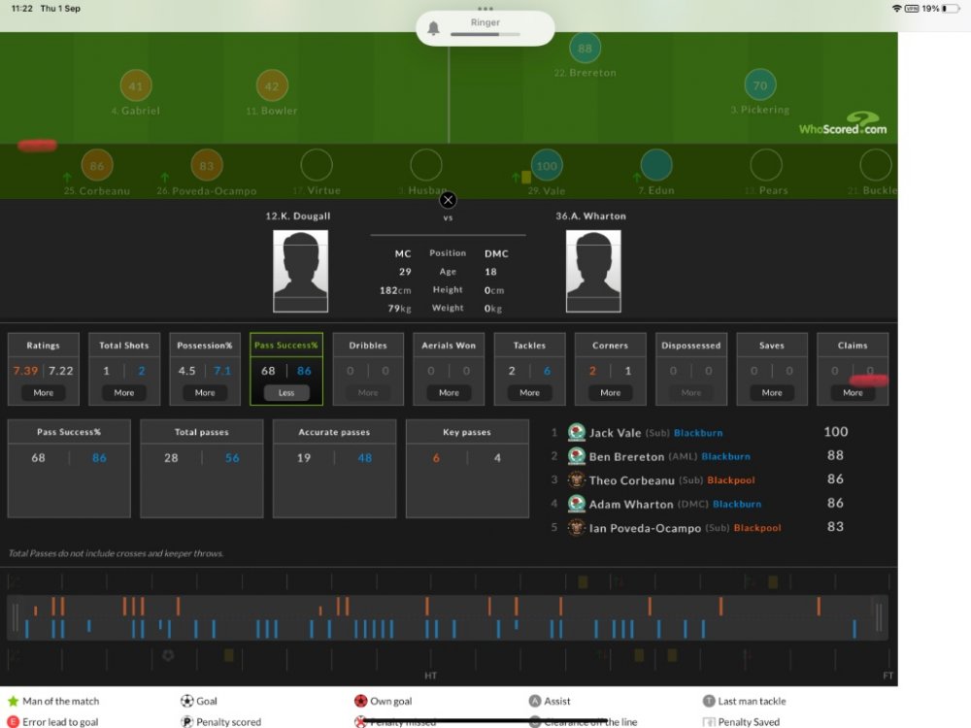Viewport: 971px width, 728px height.
Task: Switch to the Aerials Won stat tab
Action: pos(449,346)
